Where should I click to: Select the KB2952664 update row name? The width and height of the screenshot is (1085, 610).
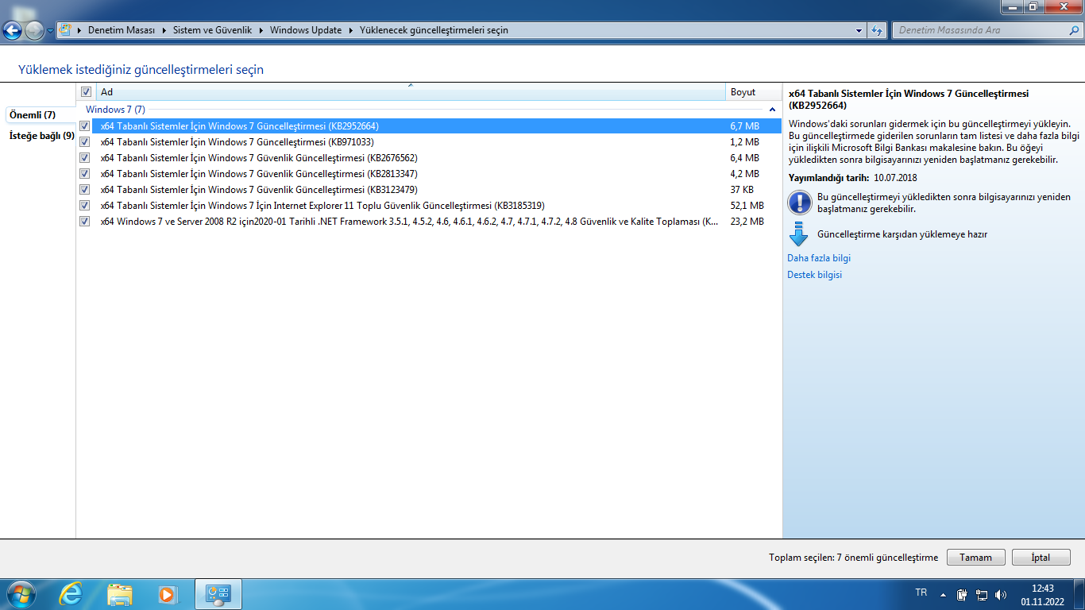tap(239, 125)
